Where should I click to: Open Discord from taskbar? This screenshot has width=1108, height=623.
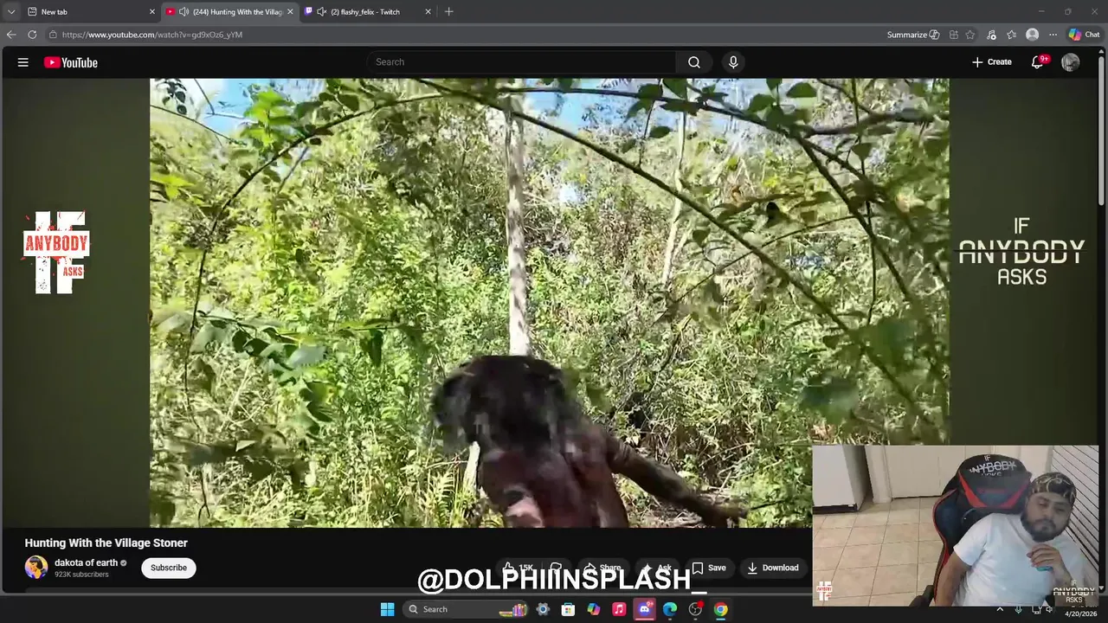645,609
